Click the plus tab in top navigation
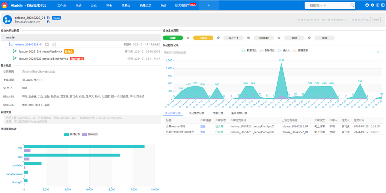This screenshot has width=386, height=193. tap(209, 5)
